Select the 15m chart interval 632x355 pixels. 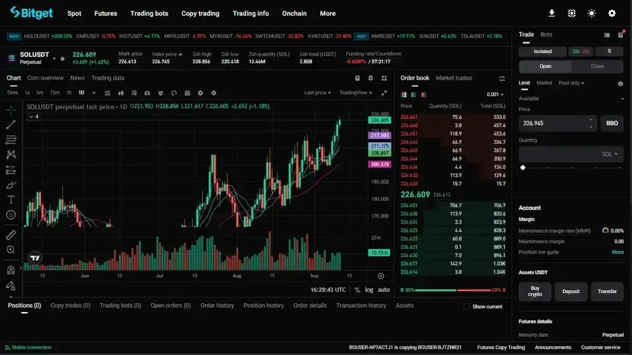[55, 93]
